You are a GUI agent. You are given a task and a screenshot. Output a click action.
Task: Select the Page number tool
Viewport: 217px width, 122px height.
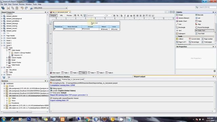point(207,39)
